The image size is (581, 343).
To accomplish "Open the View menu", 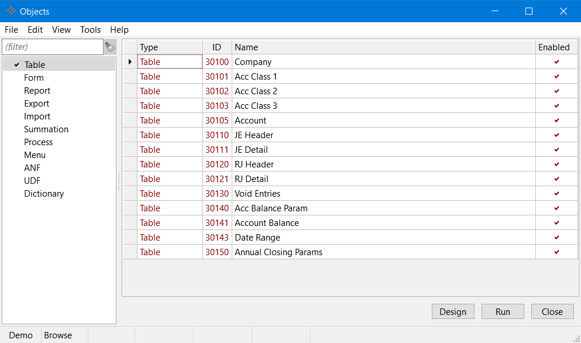I will 61,30.
